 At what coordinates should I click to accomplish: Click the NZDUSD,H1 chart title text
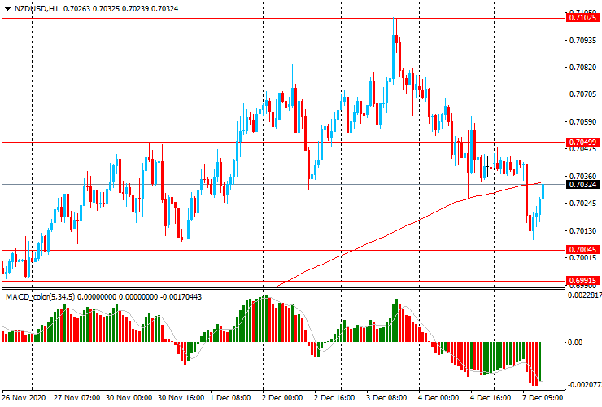point(36,8)
